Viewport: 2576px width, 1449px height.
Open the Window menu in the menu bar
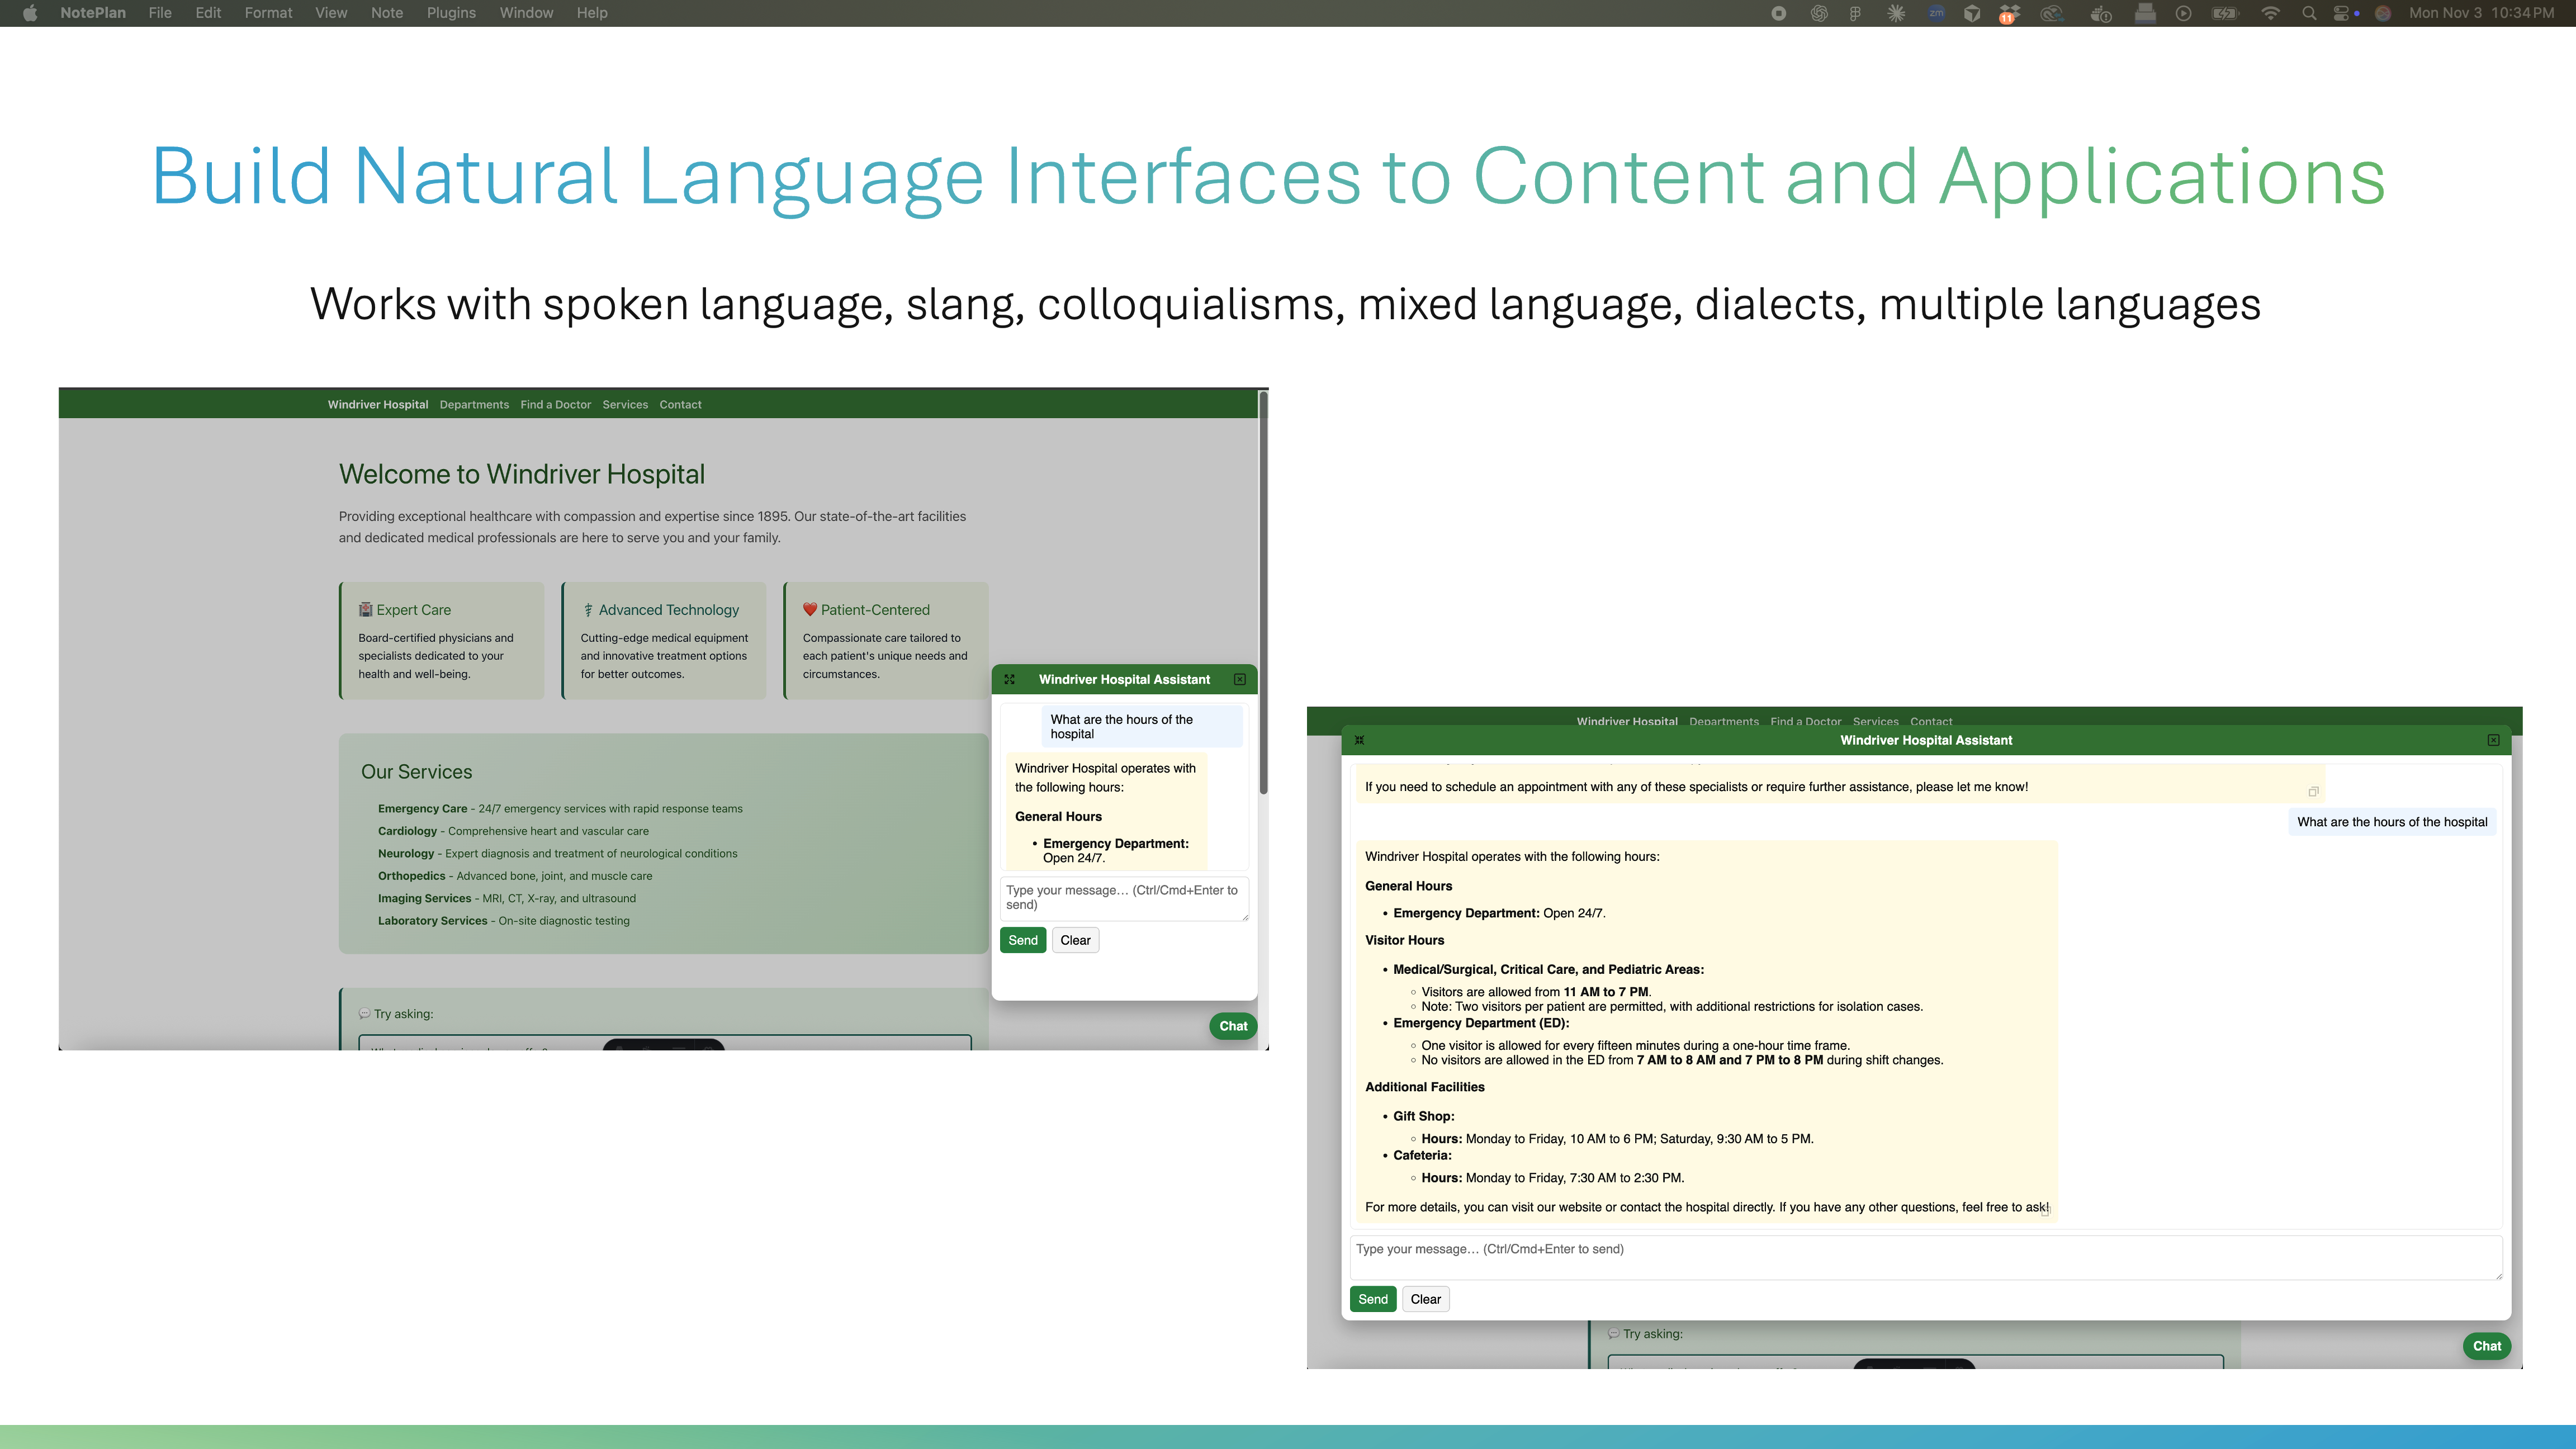(526, 13)
